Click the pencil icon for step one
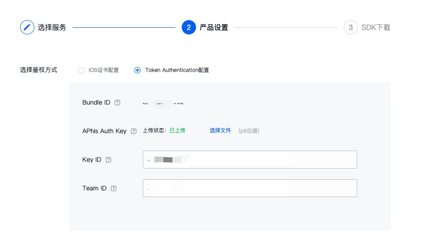Screen dimensions: 434x236 [27, 27]
